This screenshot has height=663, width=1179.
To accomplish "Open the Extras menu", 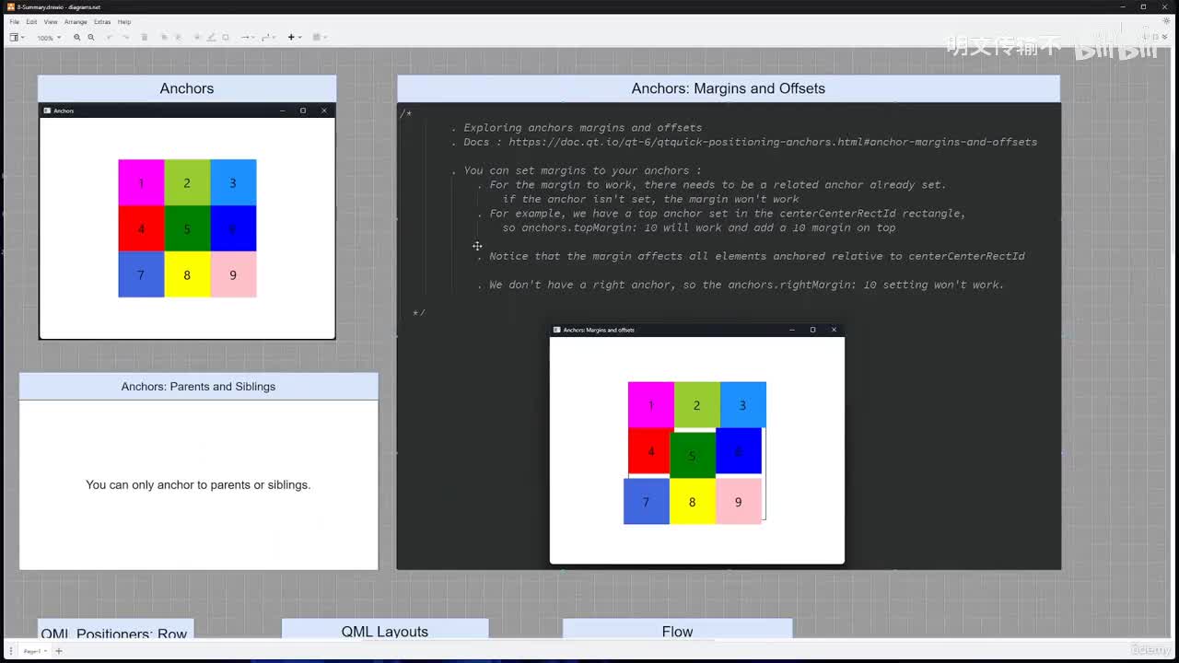I will pyautogui.click(x=102, y=21).
